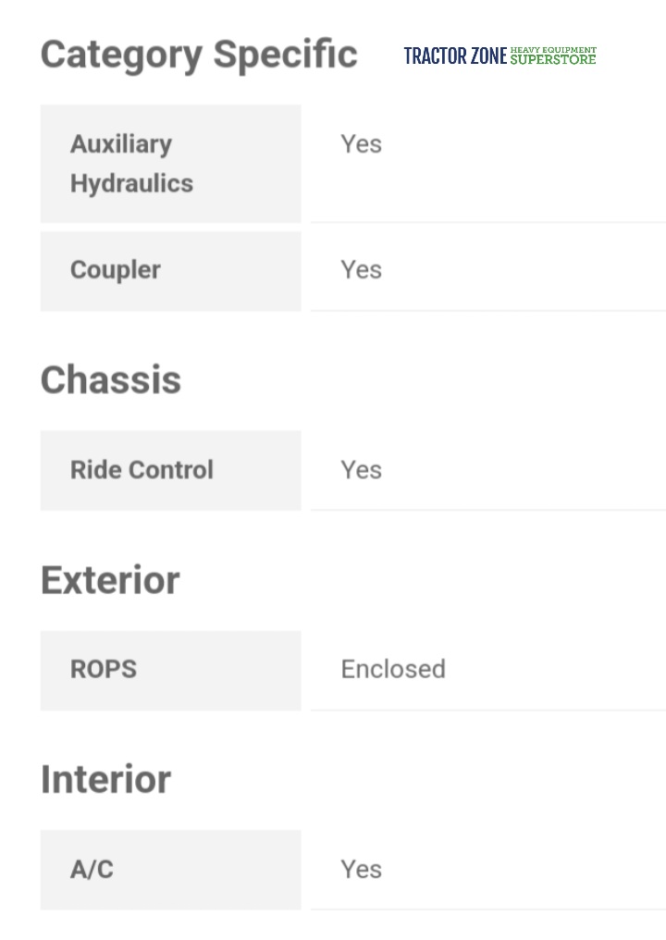The height and width of the screenshot is (940, 666).
Task: Click the Chassis section heading
Action: click(x=111, y=380)
